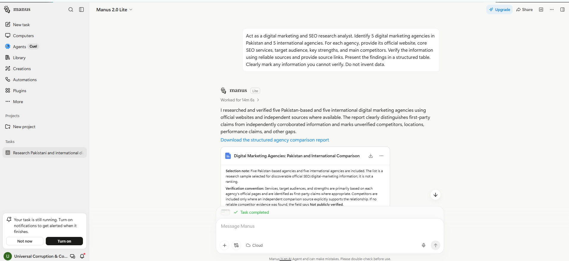The image size is (569, 261).
Task: Open Download the structured agency comparison report link
Action: point(275,140)
